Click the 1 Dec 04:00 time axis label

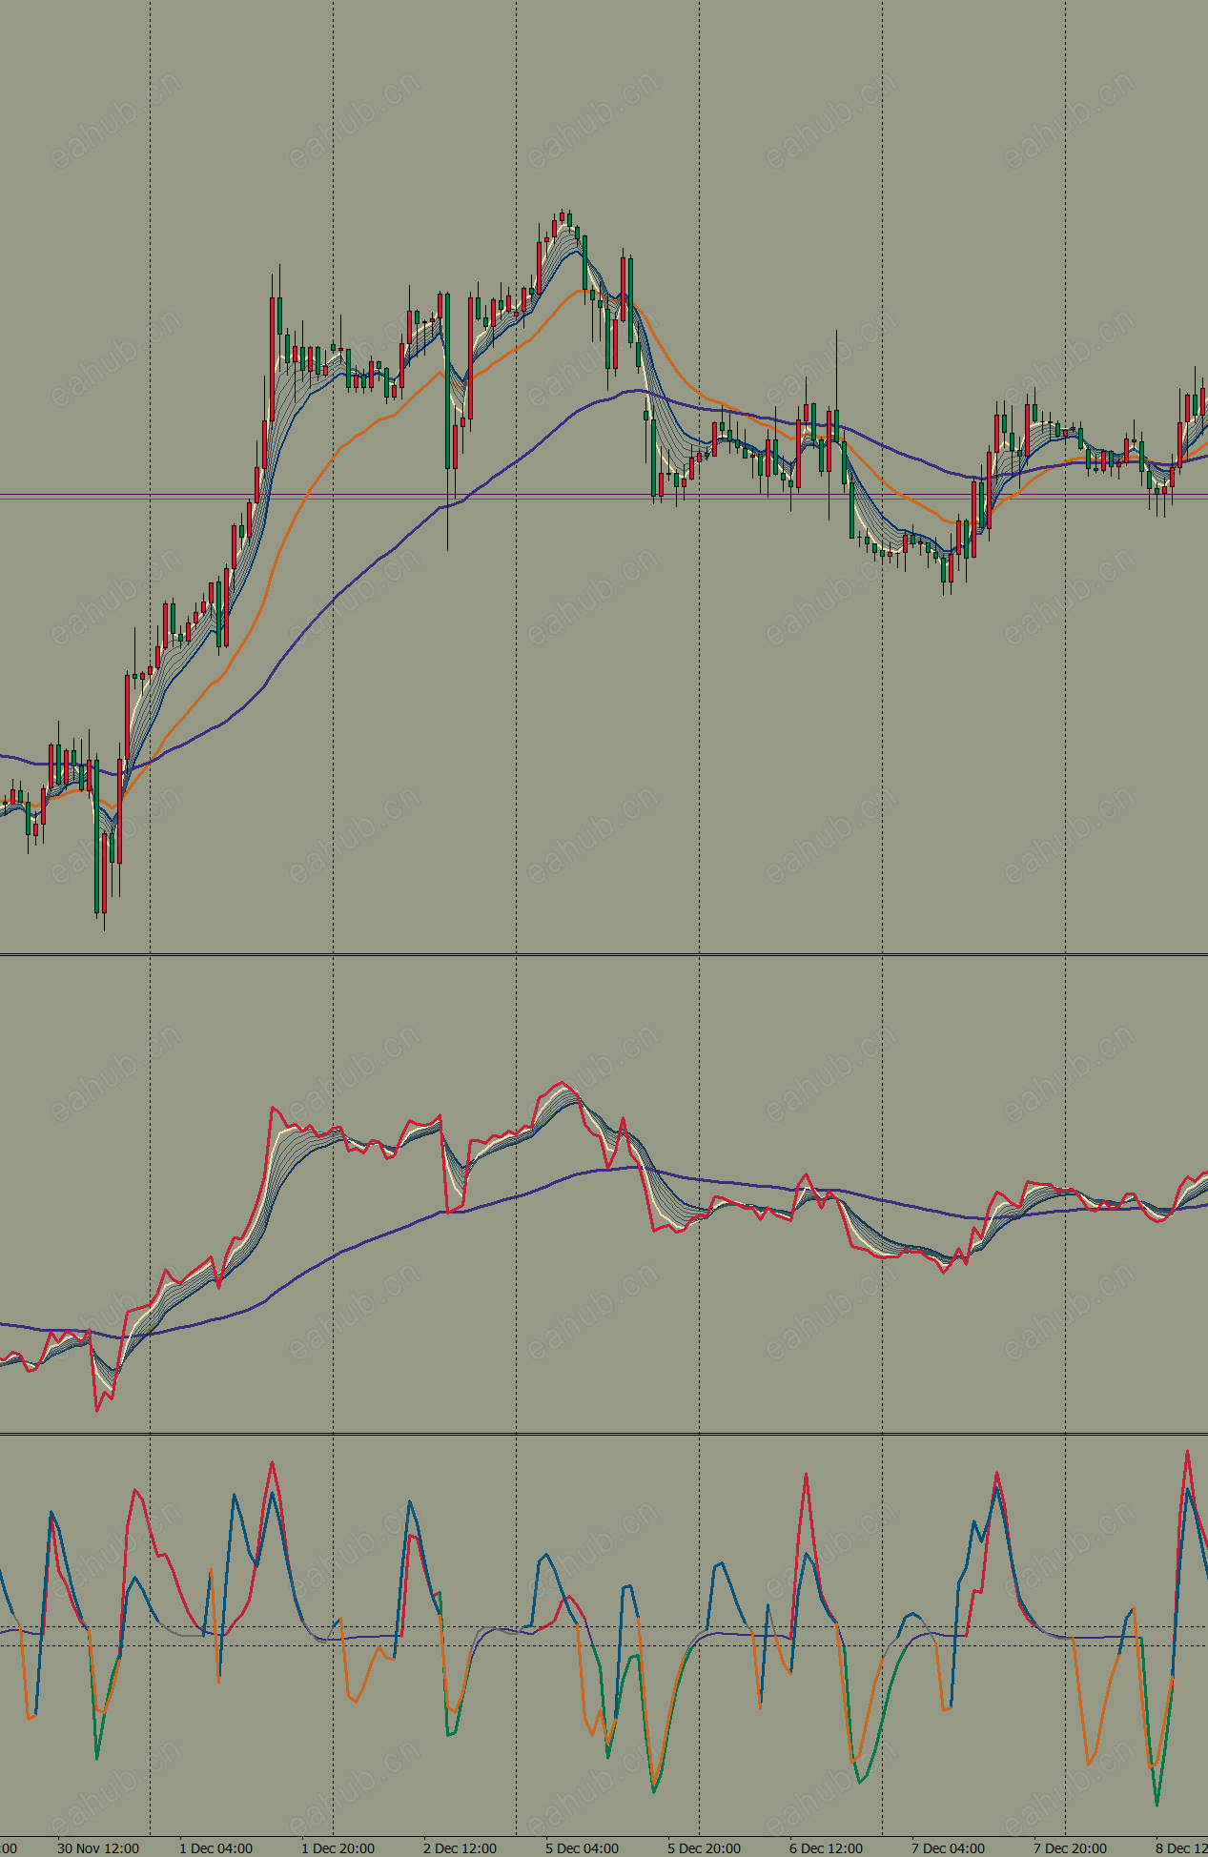coord(216,1847)
